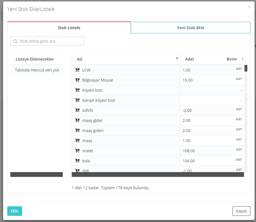This screenshot has width=256, height=222.
Task: Add Bilgisayar Mouse via its cart icon
Action: click(x=77, y=80)
